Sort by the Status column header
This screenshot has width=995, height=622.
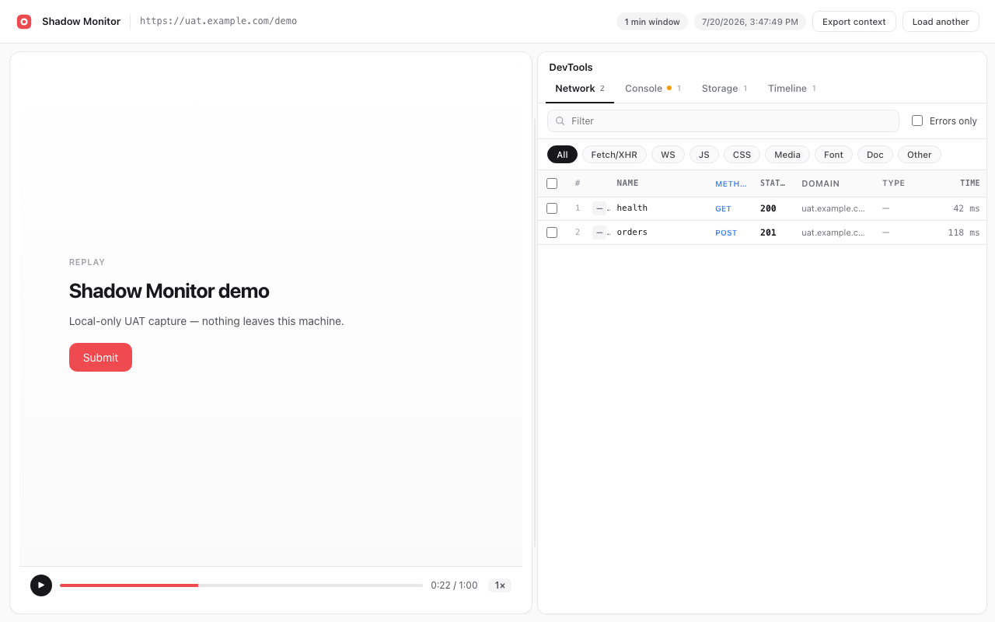click(773, 183)
